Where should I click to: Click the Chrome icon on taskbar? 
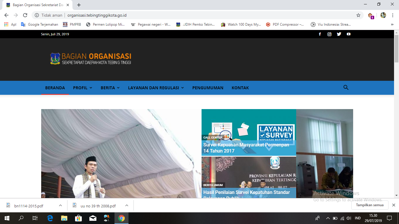point(122,218)
